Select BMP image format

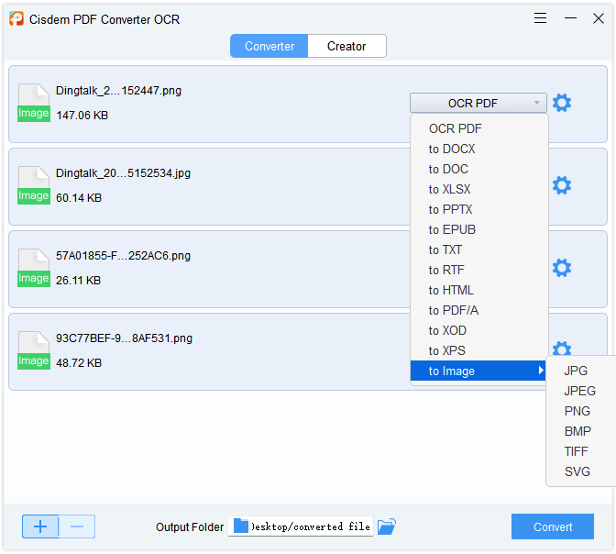(x=580, y=431)
